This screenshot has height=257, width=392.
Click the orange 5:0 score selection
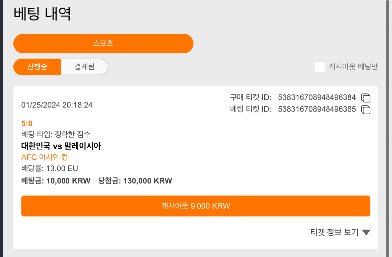coord(27,123)
